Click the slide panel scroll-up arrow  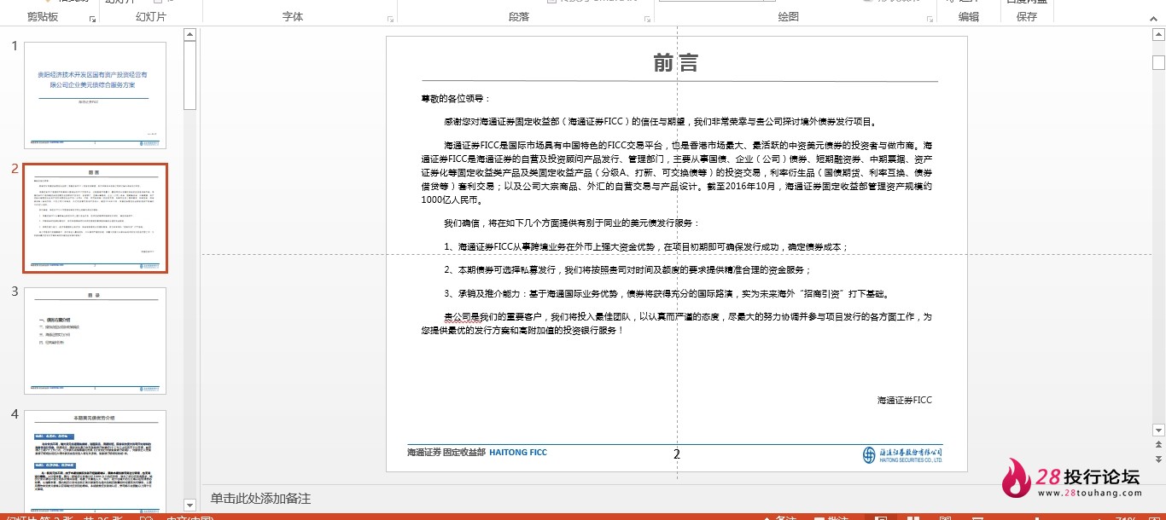(189, 35)
